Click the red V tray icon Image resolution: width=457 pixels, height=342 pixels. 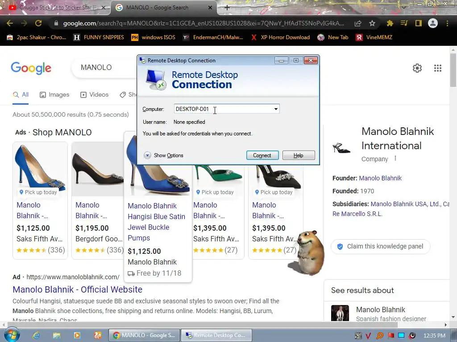[x=368, y=336]
